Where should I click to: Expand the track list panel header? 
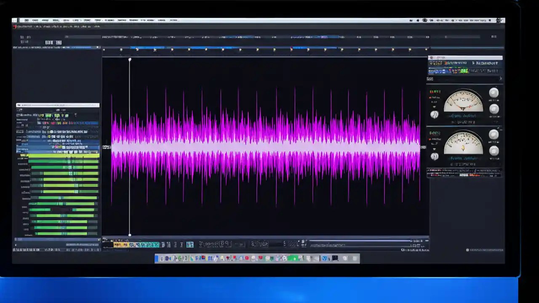click(57, 105)
